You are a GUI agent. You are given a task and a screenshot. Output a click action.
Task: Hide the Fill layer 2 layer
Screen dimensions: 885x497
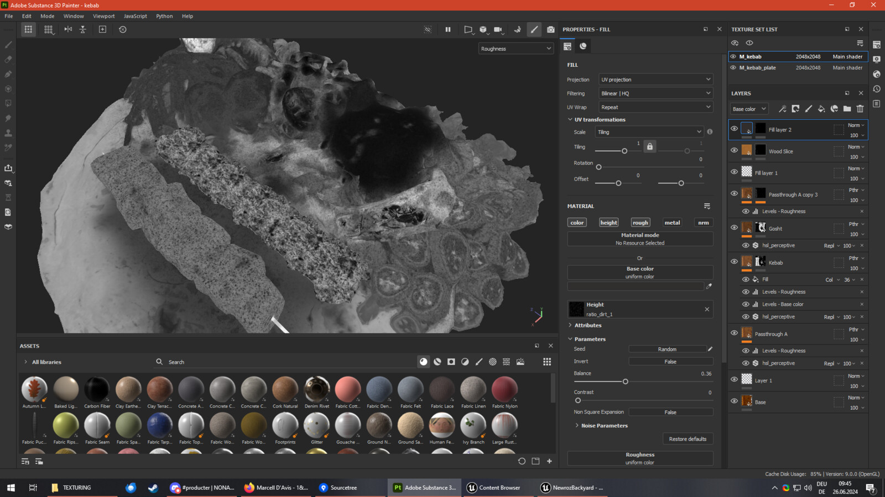735,129
